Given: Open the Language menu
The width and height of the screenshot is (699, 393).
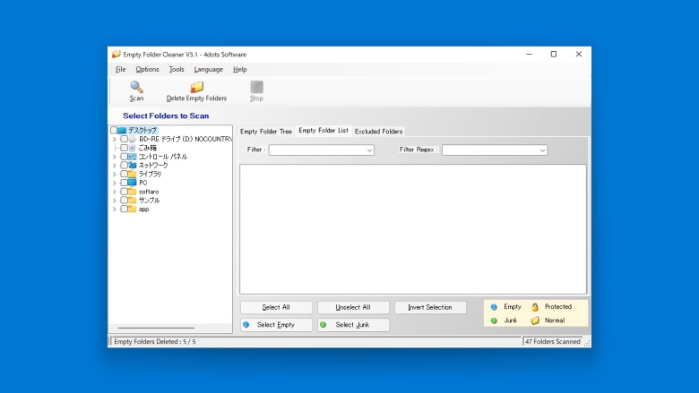Looking at the screenshot, I should 208,70.
